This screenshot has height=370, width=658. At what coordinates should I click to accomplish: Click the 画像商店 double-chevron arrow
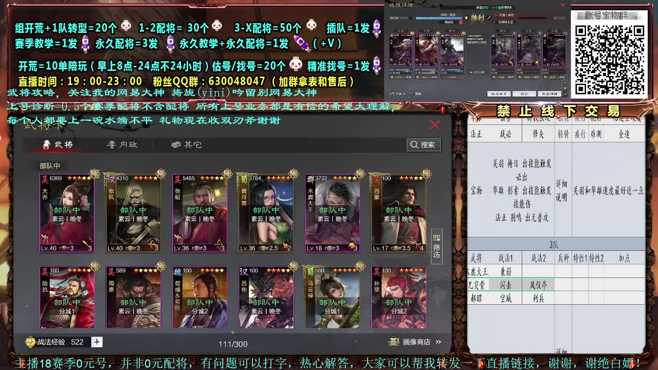(438, 342)
